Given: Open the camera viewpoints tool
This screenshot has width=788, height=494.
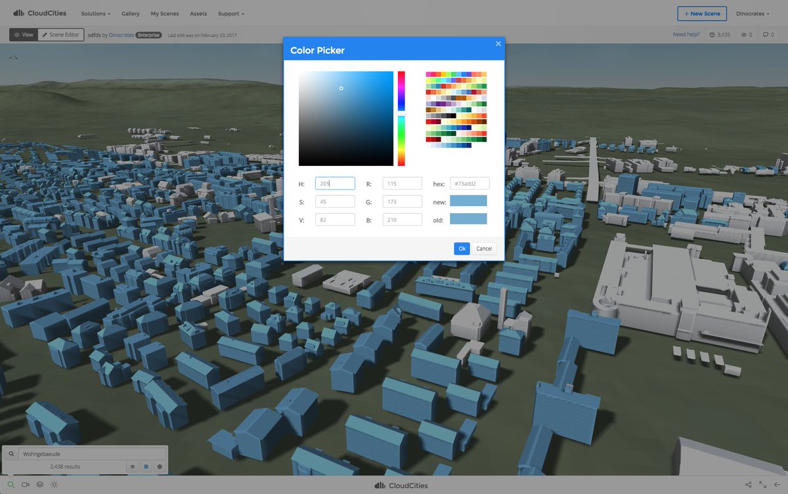Looking at the screenshot, I should pyautogui.click(x=26, y=485).
